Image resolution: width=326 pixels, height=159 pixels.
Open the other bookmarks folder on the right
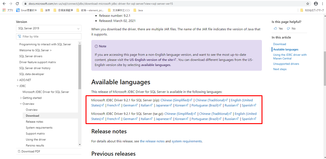click(312, 10)
